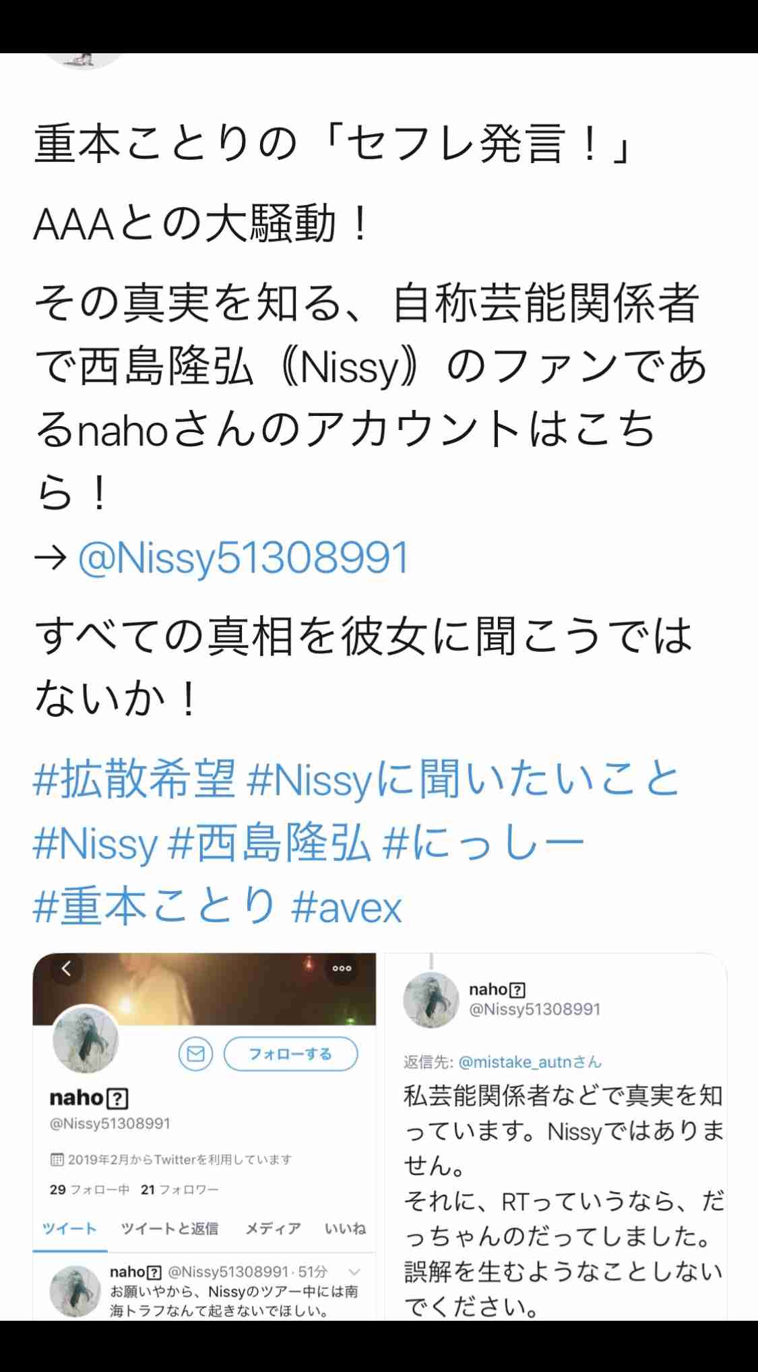The width and height of the screenshot is (758, 1372).
Task: Open the three-dot more options menu
Action: click(x=342, y=969)
